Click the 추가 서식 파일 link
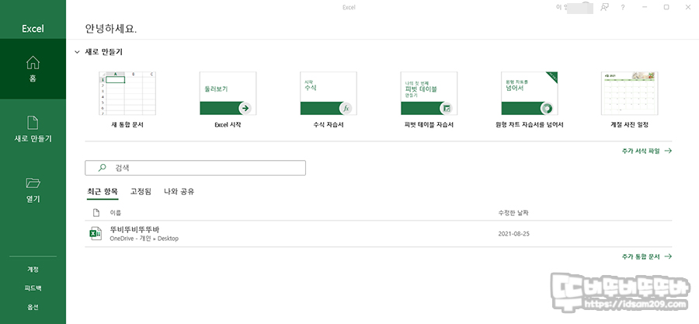 tap(646, 151)
